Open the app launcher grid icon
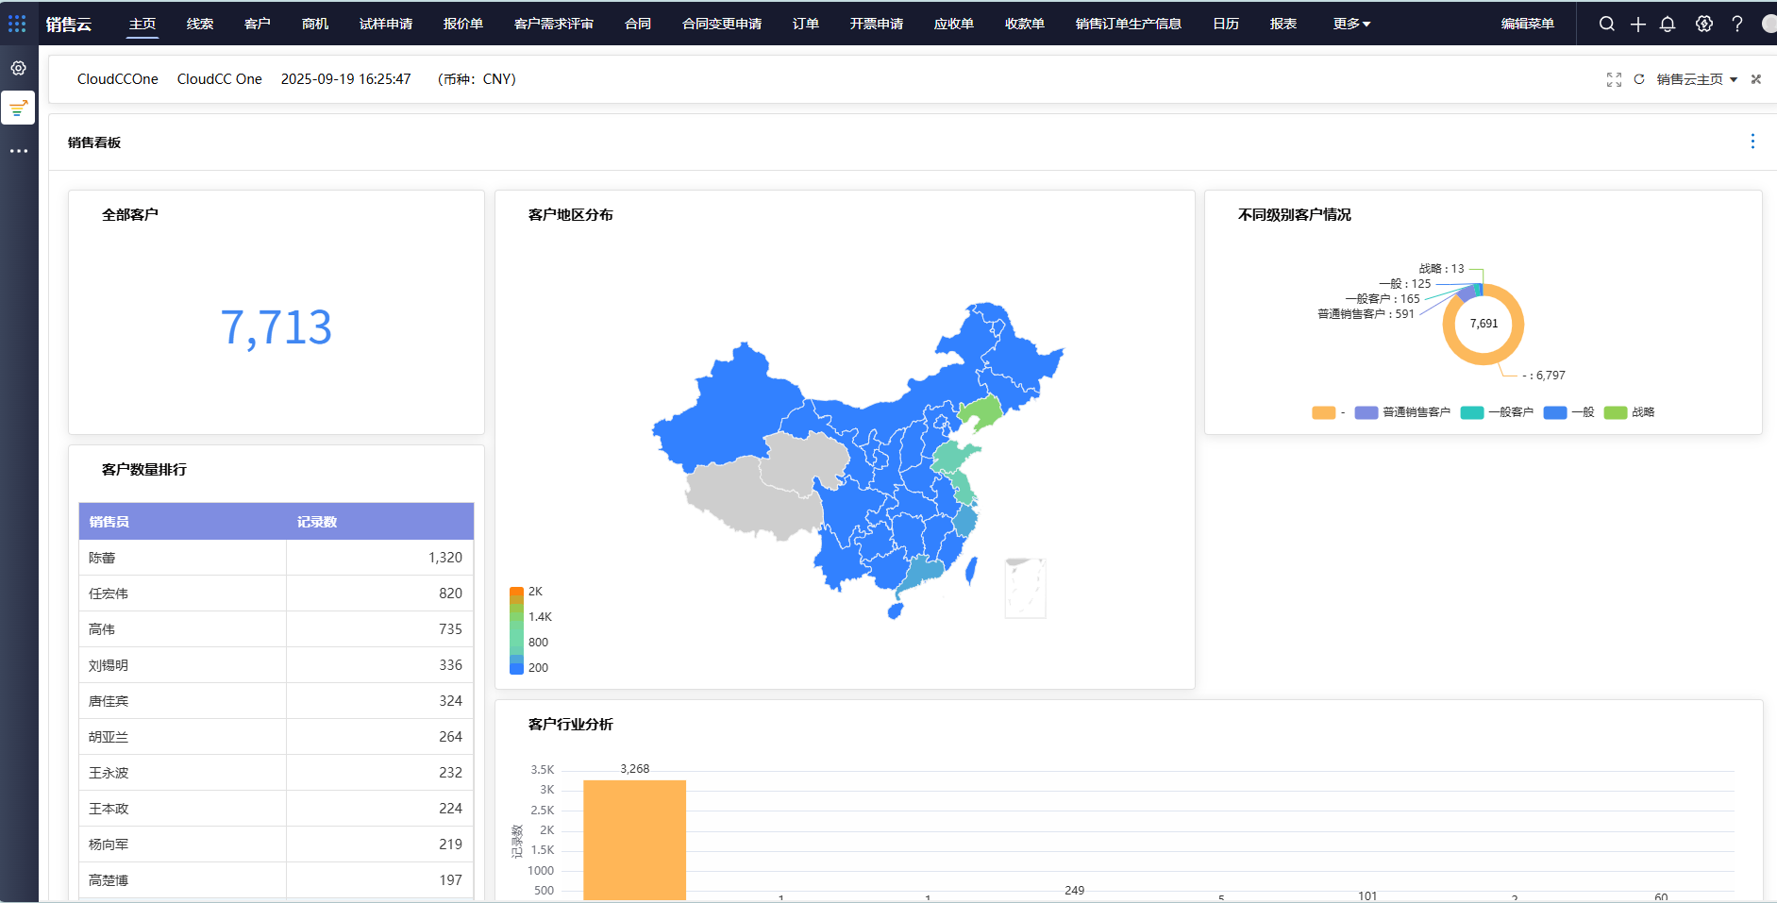This screenshot has height=903, width=1777. (x=17, y=23)
